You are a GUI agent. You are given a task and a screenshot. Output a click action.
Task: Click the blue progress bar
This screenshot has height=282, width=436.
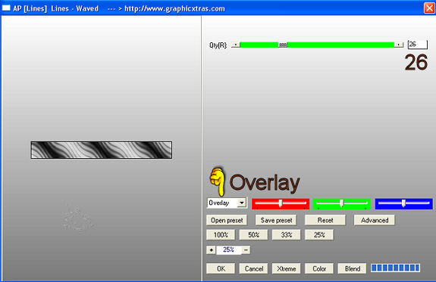[x=395, y=268]
